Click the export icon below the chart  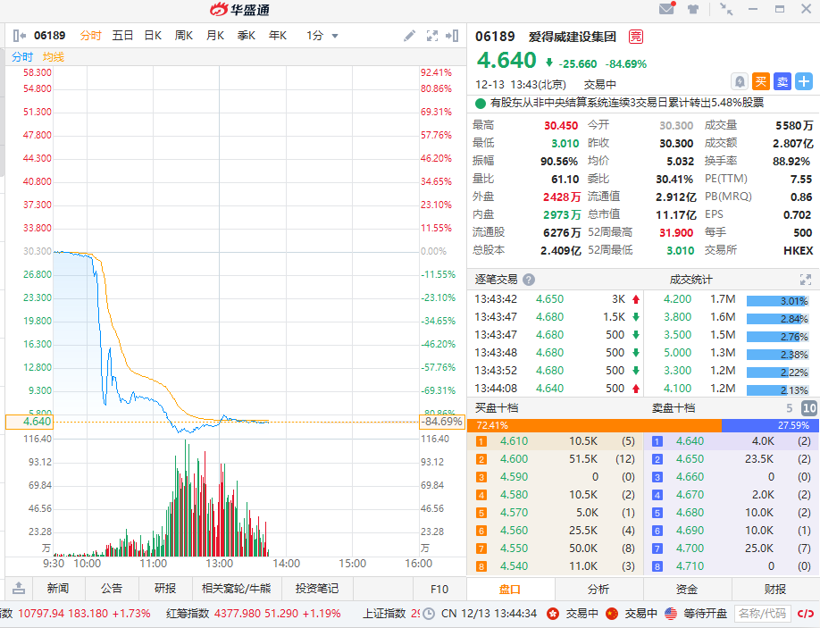[19, 589]
